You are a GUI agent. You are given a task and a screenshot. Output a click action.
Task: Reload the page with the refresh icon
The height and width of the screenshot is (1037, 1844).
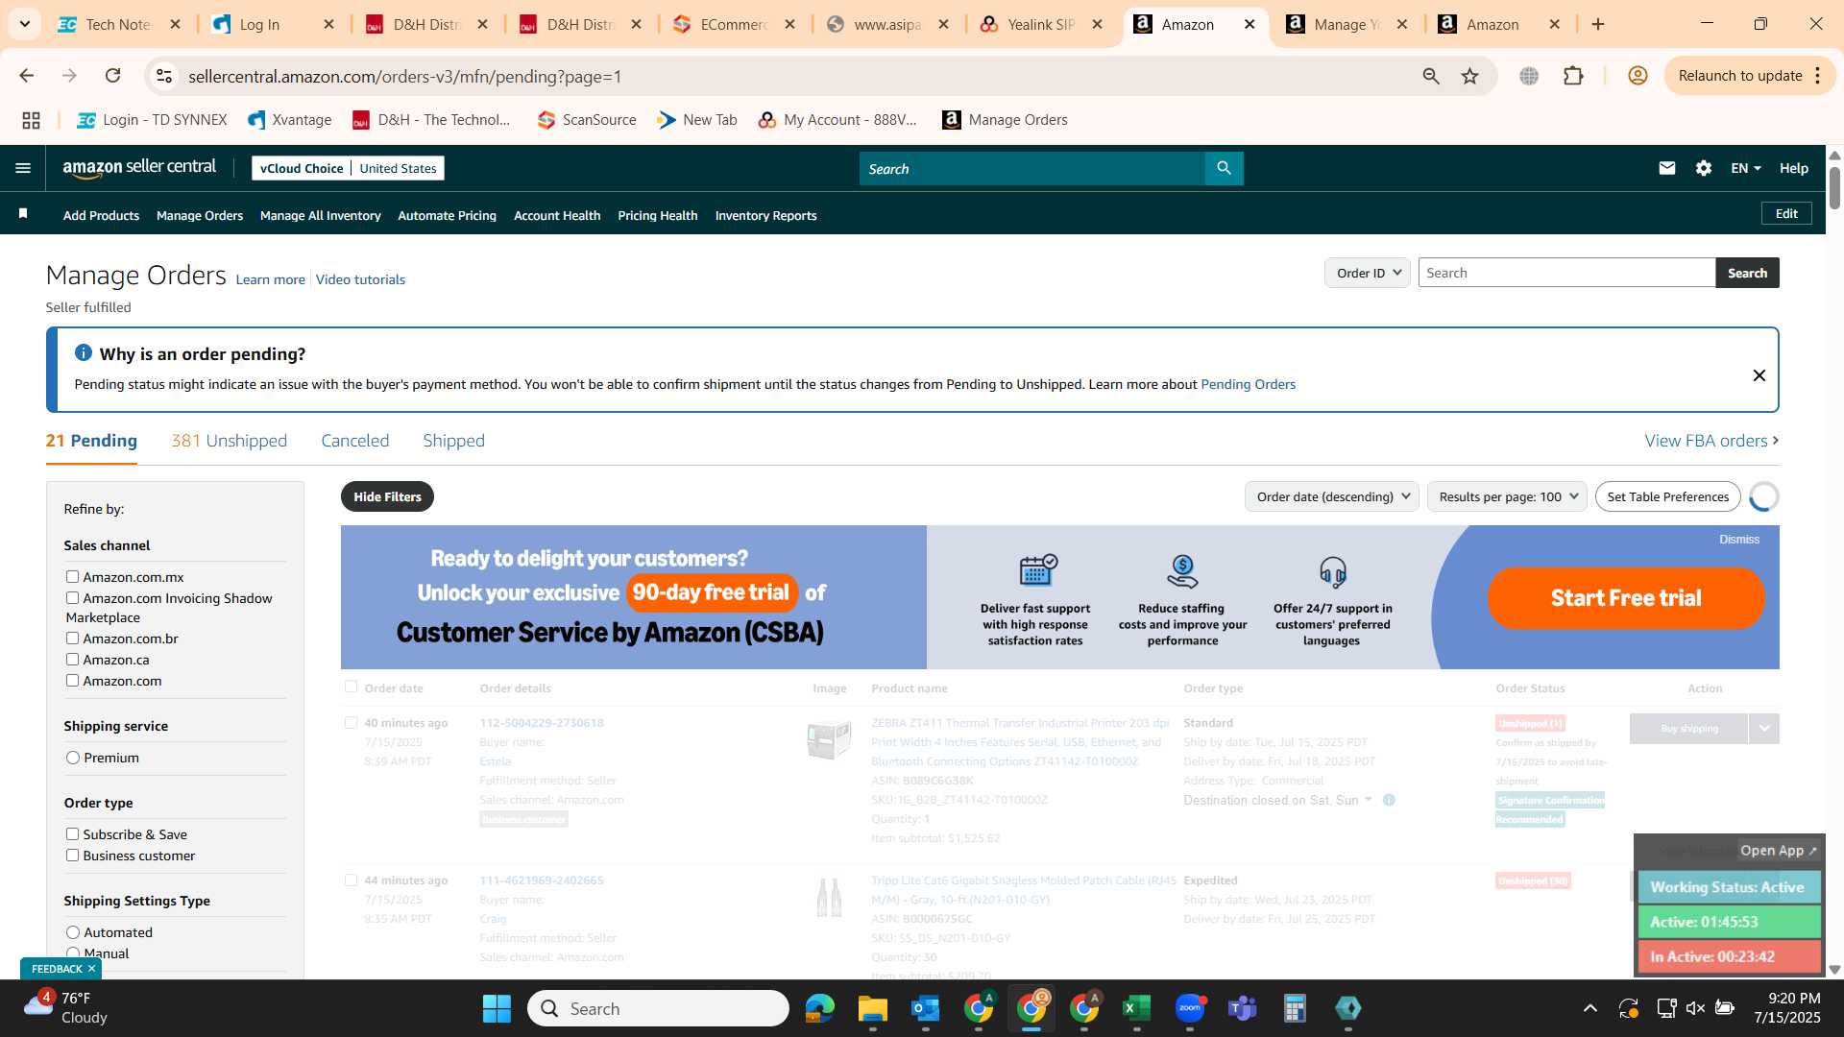tap(113, 76)
